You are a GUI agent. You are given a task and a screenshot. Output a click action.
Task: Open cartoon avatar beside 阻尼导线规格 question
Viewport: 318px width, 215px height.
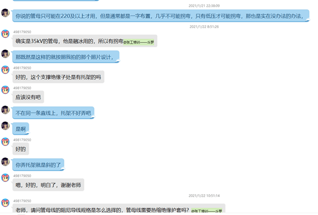5,202
